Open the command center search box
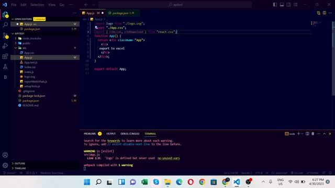The width and height of the screenshot is (335, 188). pyautogui.click(x=175, y=5)
